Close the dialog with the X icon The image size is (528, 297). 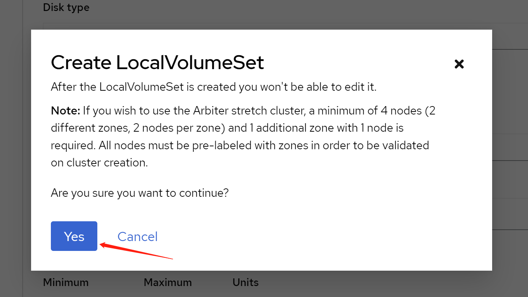click(x=459, y=64)
